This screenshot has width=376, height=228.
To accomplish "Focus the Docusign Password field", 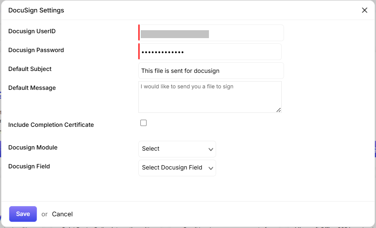I will pos(210,52).
